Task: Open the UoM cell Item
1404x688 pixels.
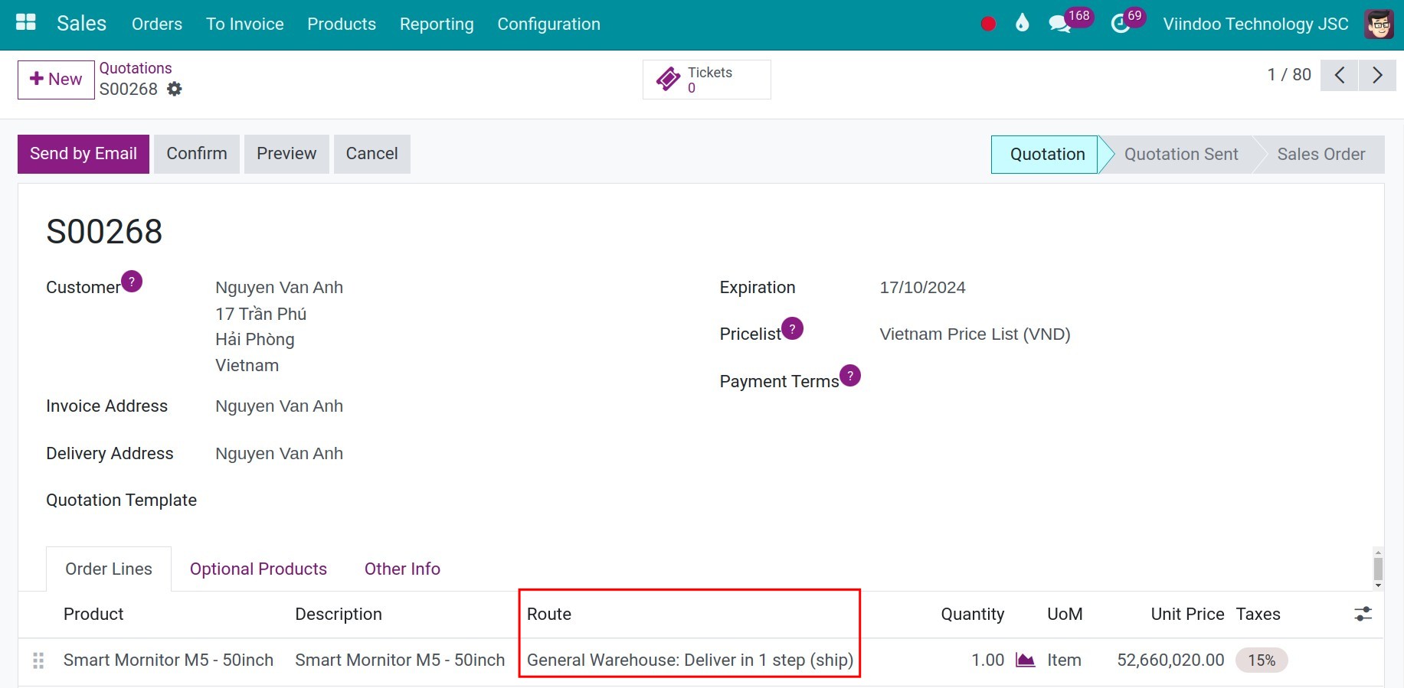Action: point(1064,660)
